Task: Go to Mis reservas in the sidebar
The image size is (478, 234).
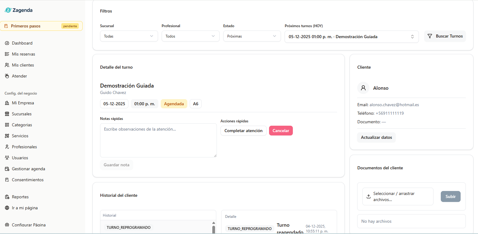Action: pyautogui.click(x=23, y=54)
